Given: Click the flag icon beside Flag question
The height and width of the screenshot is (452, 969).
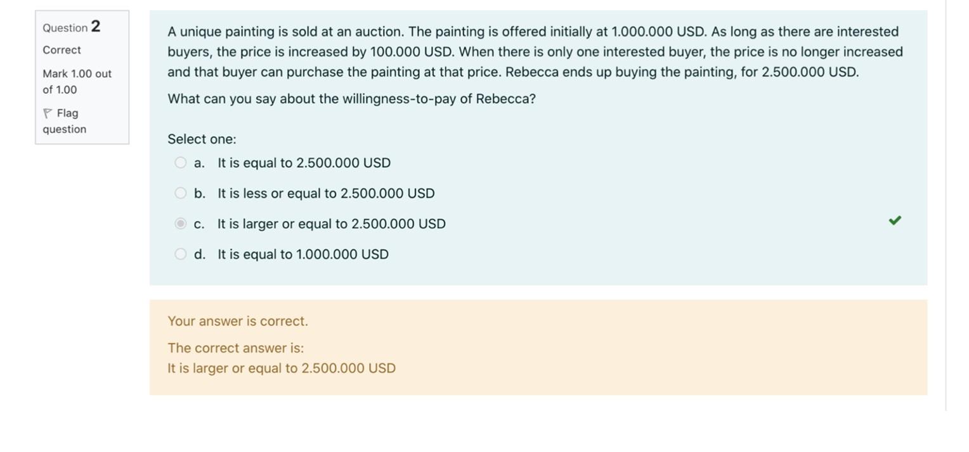Looking at the screenshot, I should [48, 113].
